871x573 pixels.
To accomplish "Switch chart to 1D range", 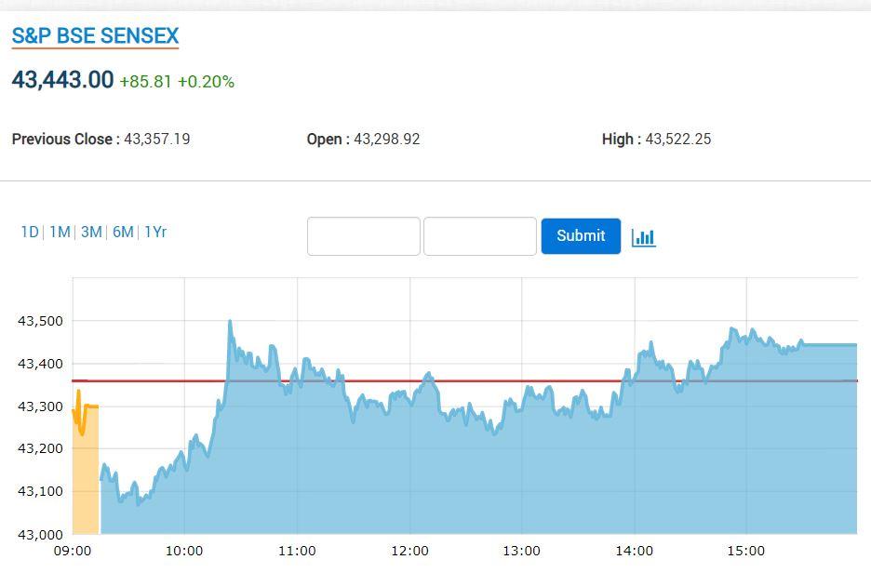I will point(30,232).
